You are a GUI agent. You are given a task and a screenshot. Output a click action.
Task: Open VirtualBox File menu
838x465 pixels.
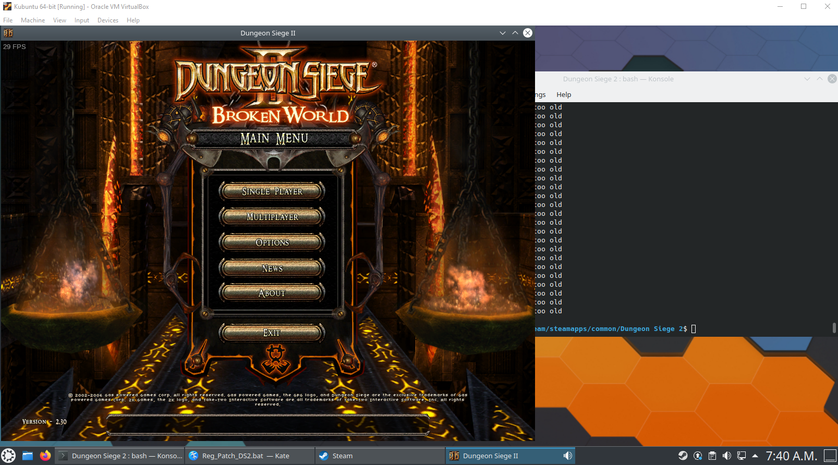[x=8, y=20]
